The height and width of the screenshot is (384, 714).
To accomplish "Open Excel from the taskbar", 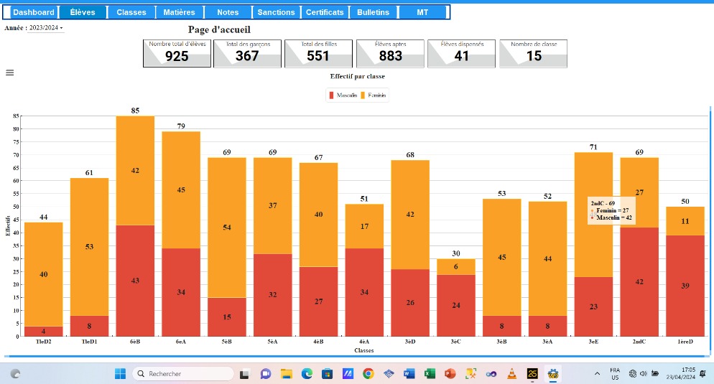I will (430, 373).
